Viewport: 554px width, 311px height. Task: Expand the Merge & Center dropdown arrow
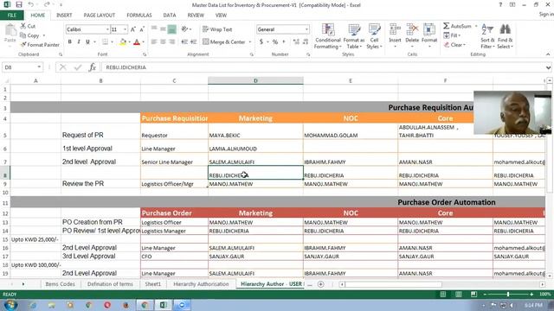click(250, 42)
